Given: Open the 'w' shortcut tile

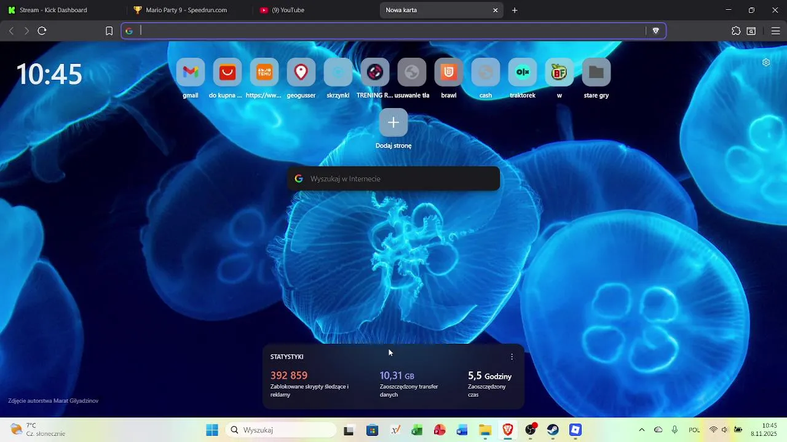Looking at the screenshot, I should [560, 72].
